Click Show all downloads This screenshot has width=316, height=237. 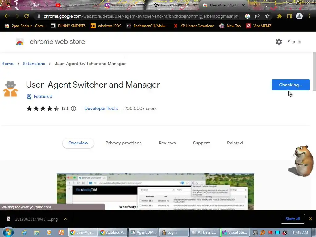click(x=293, y=219)
